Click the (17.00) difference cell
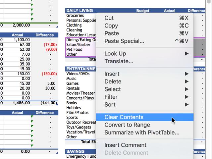This screenshot has width=212, height=159. [45, 45]
